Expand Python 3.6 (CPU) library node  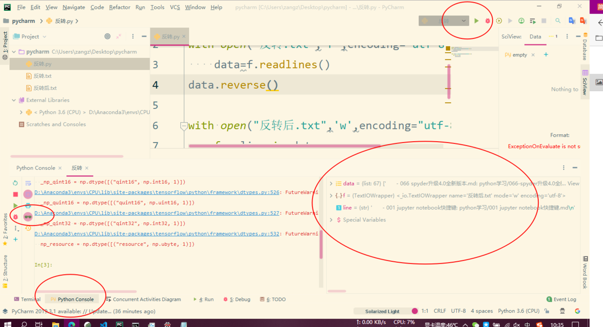tap(21, 112)
